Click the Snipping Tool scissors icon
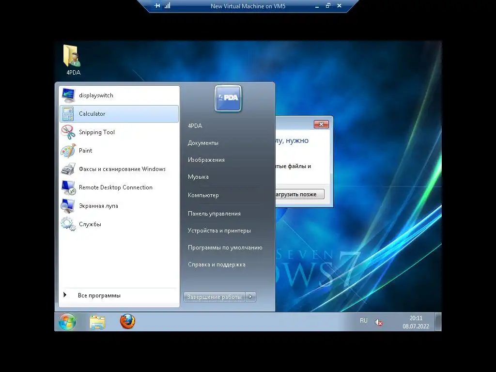This screenshot has width=496, height=372. (x=68, y=132)
